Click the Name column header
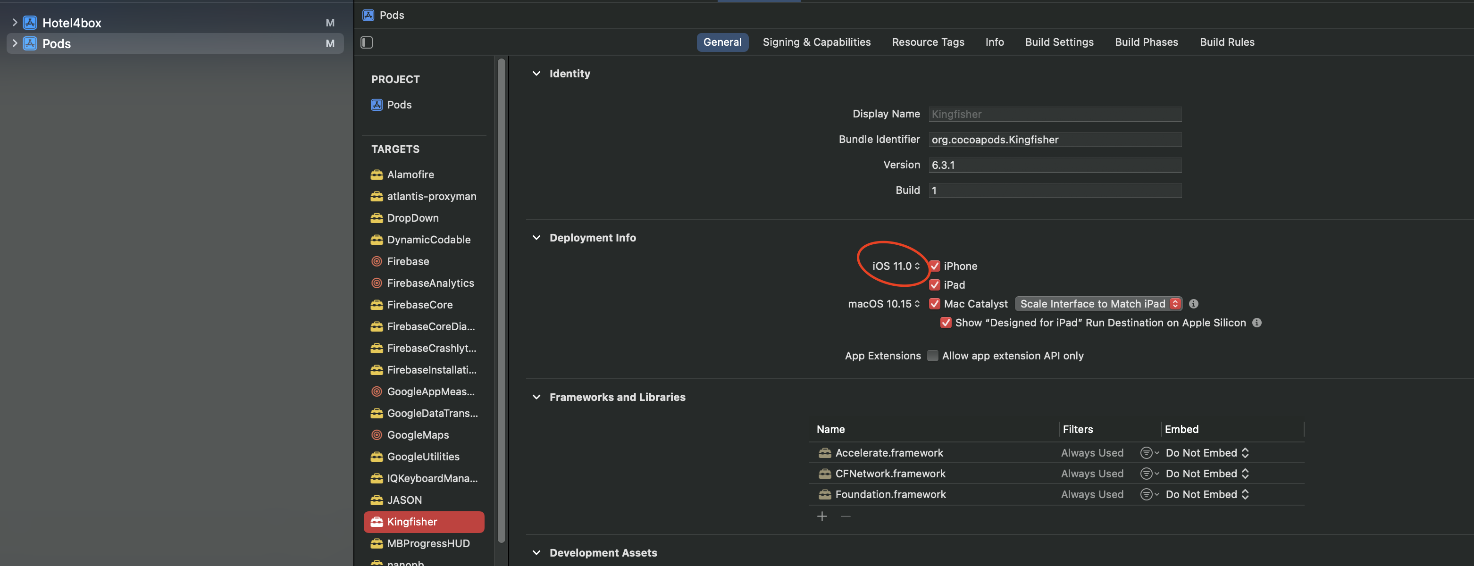 coord(831,429)
